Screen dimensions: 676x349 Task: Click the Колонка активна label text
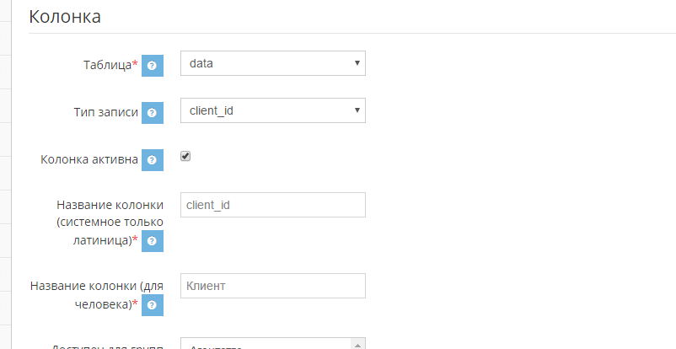coord(89,159)
